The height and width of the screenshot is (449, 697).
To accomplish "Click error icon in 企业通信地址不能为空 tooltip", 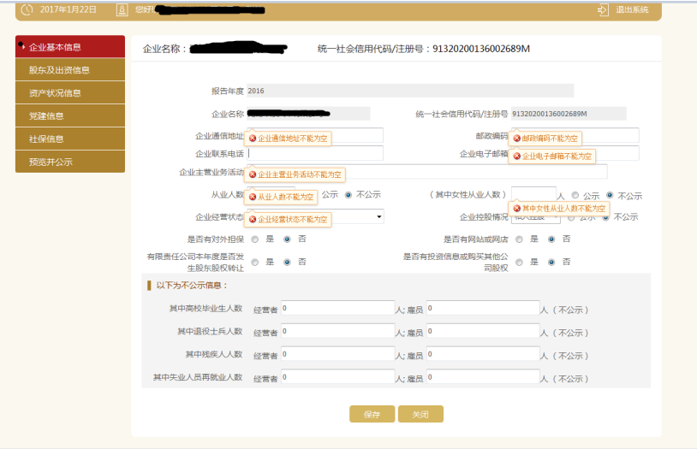I will 253,139.
